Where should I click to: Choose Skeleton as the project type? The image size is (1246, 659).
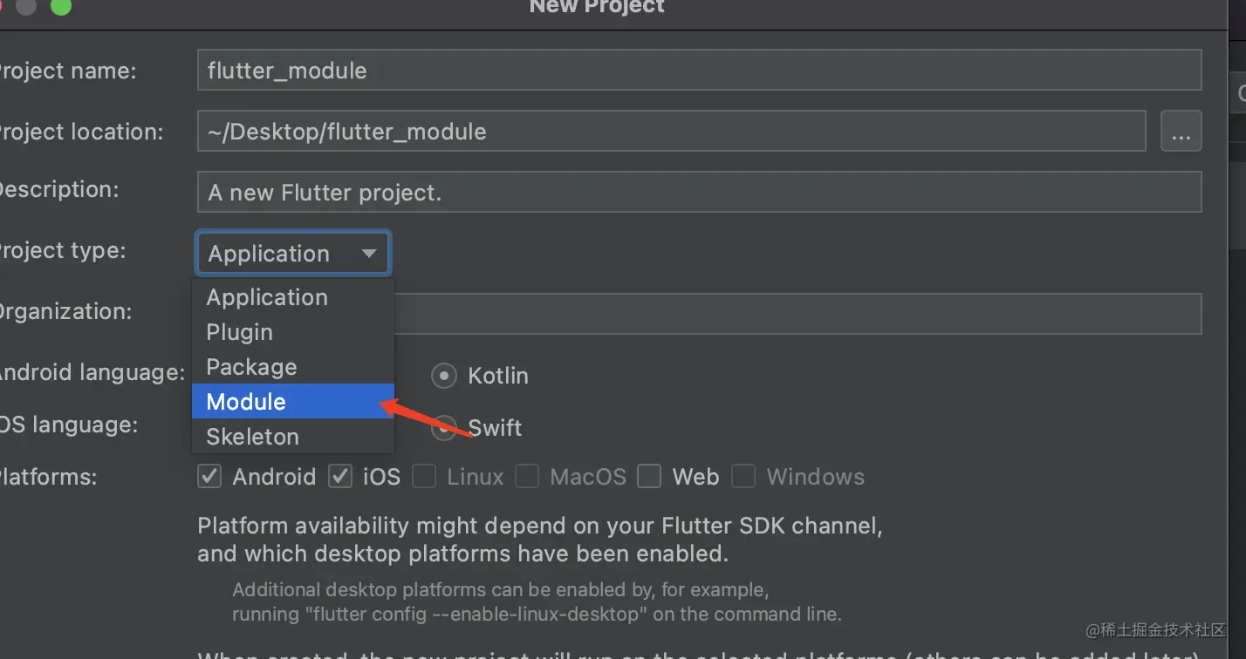[252, 437]
